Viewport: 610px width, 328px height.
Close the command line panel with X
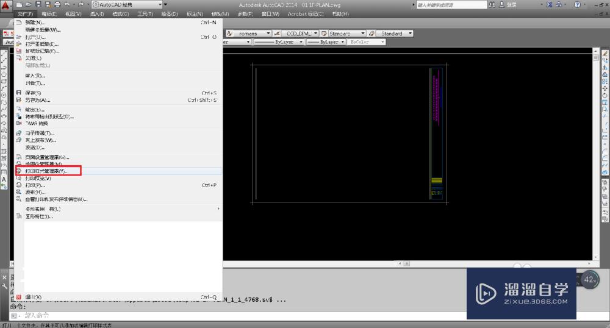[x=4, y=277]
